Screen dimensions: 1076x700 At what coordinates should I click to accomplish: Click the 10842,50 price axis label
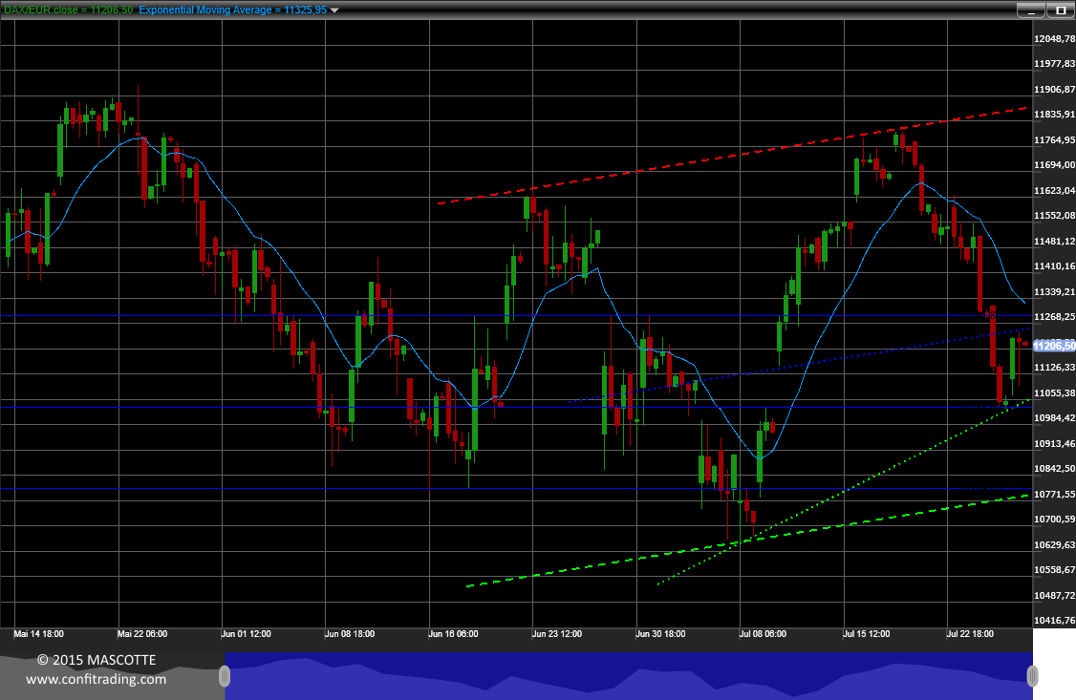click(1054, 469)
